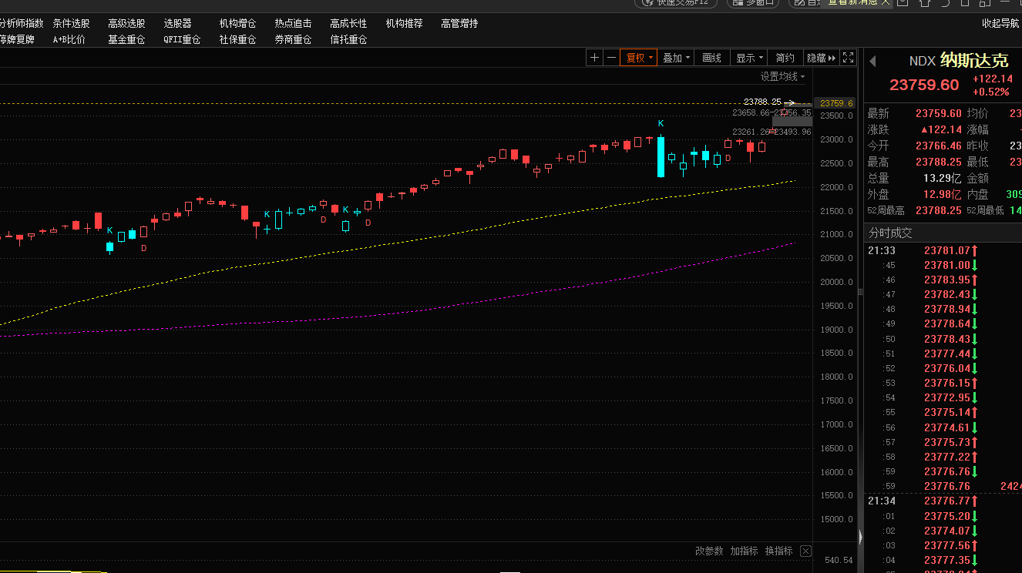Toggle the 简约 simple view
This screenshot has width=1022, height=573.
[x=785, y=58]
